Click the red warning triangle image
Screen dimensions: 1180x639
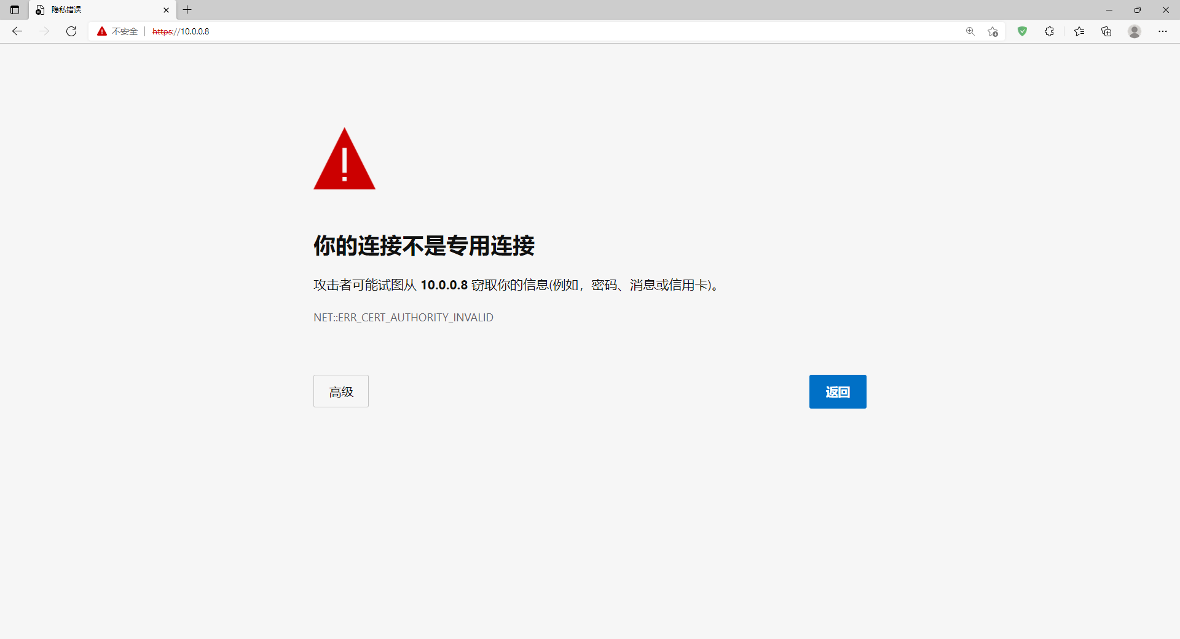point(344,159)
